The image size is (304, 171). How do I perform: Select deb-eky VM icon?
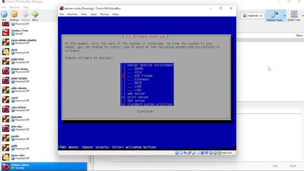pos(6,128)
